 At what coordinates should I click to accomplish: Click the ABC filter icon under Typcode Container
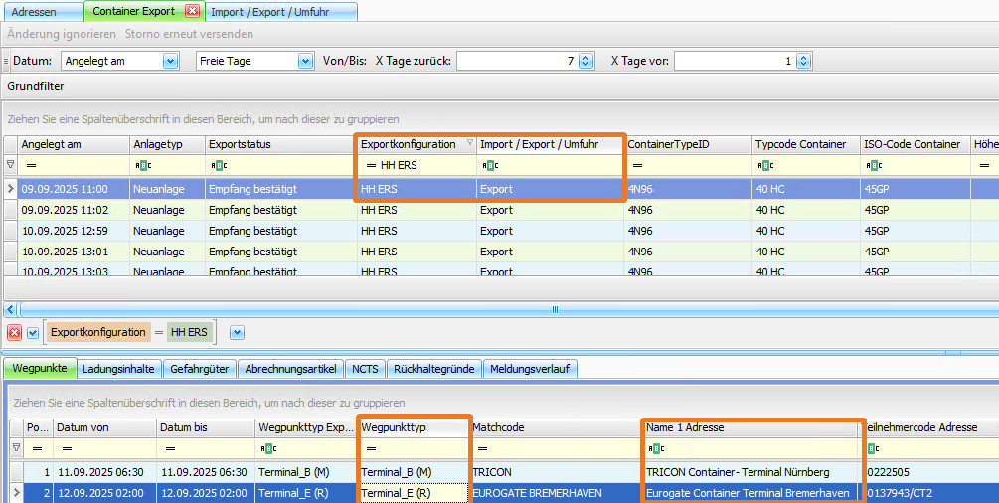coord(762,165)
